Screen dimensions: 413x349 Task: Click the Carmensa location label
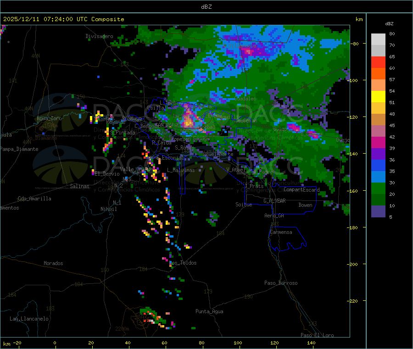pos(281,233)
